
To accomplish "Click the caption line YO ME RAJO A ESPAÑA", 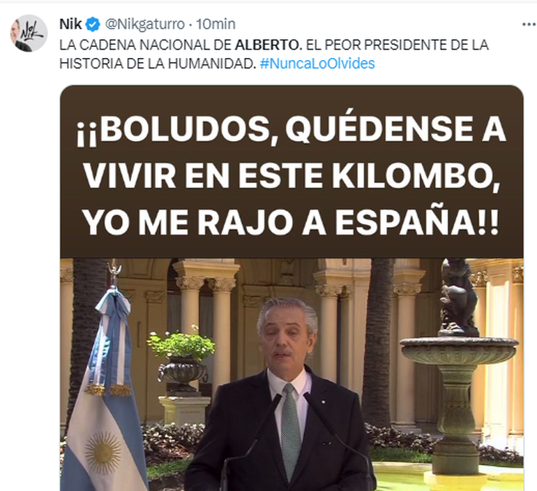I will tap(291, 223).
